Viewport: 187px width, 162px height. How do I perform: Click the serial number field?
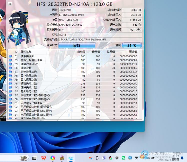click(77, 15)
